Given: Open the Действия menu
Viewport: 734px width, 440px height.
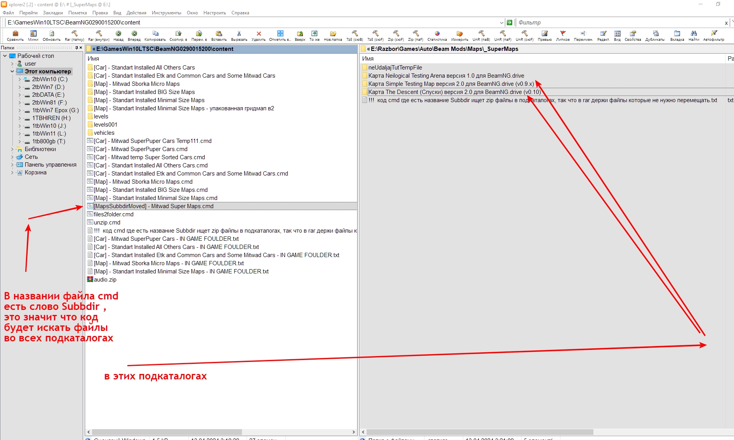Looking at the screenshot, I should tap(136, 13).
